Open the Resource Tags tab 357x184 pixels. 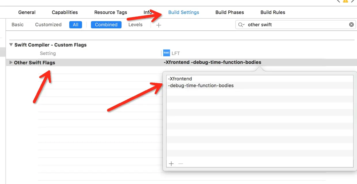coord(111,12)
